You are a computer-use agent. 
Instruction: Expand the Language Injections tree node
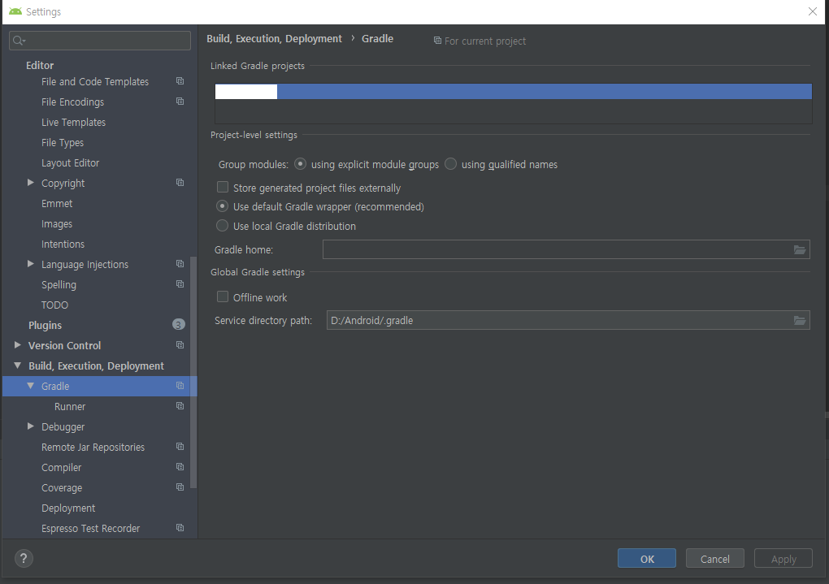31,264
